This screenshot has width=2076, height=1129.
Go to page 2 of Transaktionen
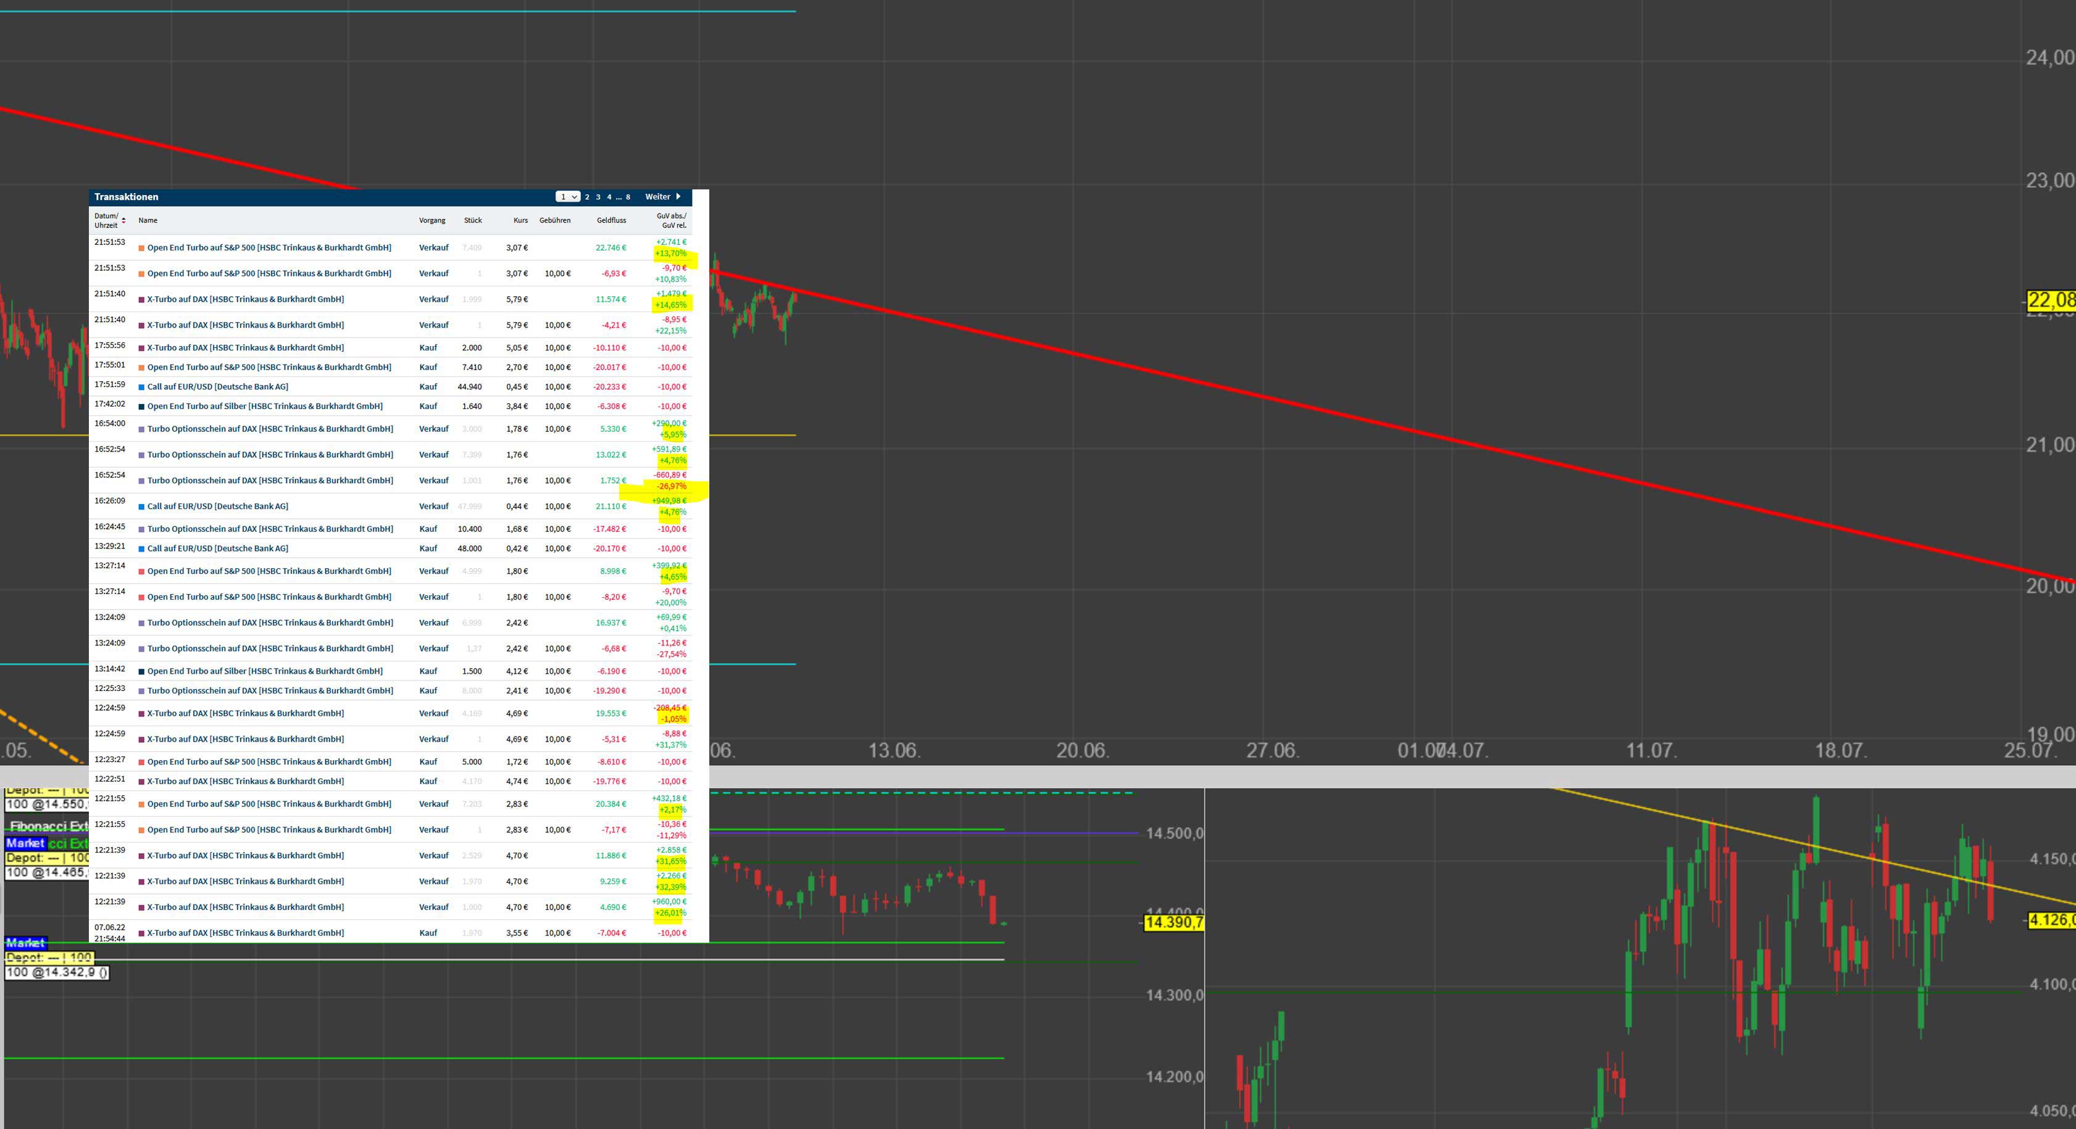586,197
